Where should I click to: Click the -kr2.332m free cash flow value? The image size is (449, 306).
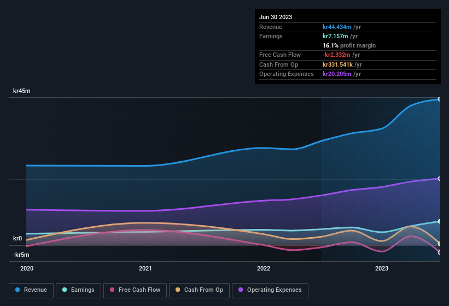coord(336,55)
